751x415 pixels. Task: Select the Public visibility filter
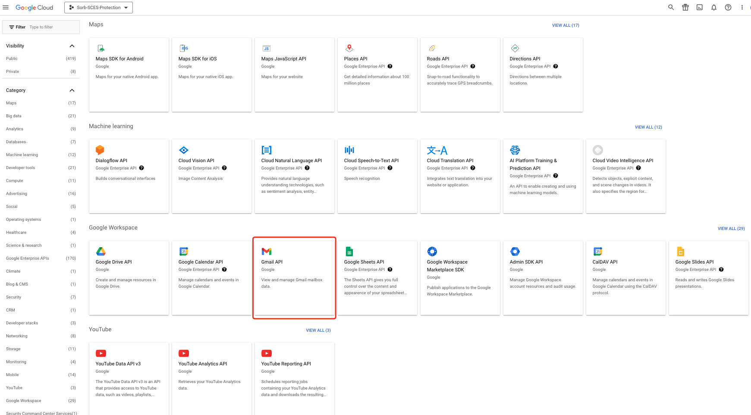click(11, 58)
